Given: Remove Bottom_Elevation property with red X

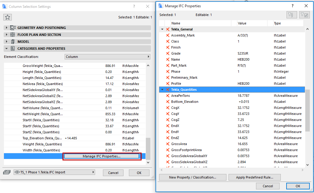Looking at the screenshot, I should [168, 102].
